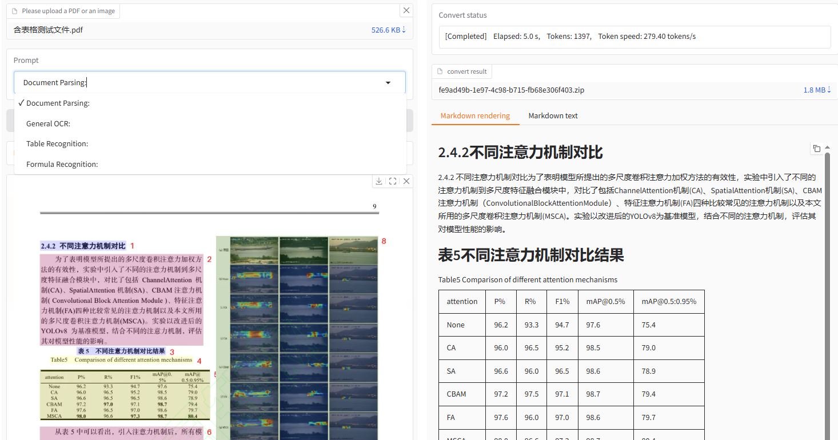Click the download icon beside 含表格测试文件.pdf
The image size is (838, 440).
(404, 30)
